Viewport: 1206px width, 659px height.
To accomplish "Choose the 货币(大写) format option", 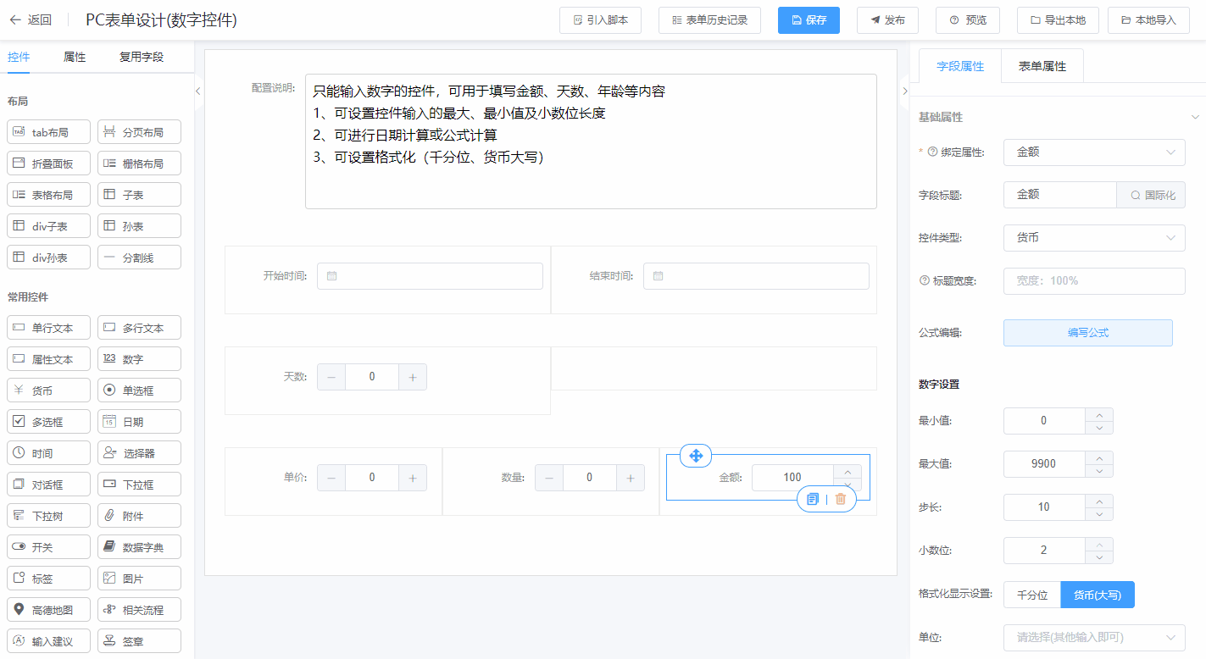I will click(1097, 595).
